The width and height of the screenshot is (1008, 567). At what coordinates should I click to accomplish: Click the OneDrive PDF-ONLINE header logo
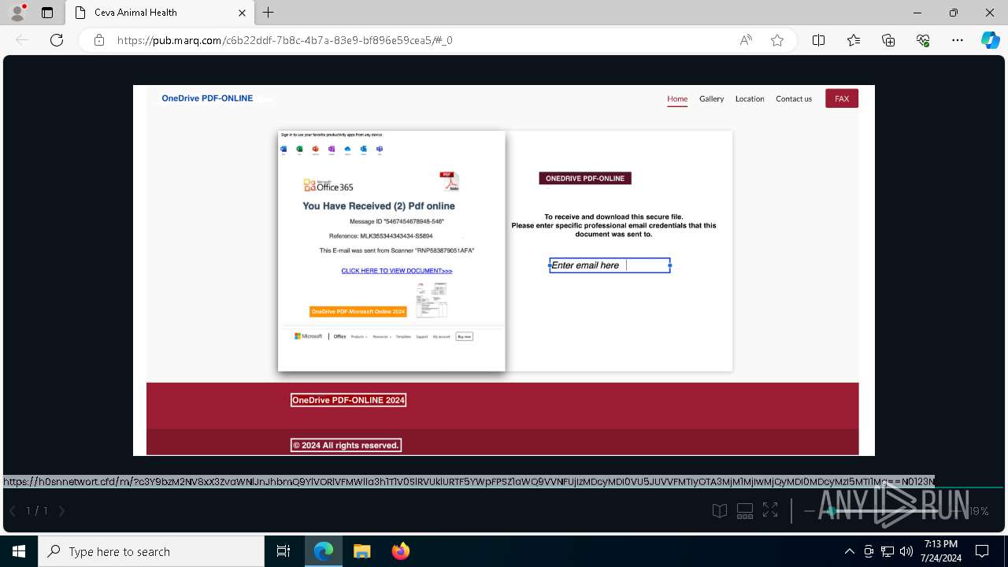[207, 98]
